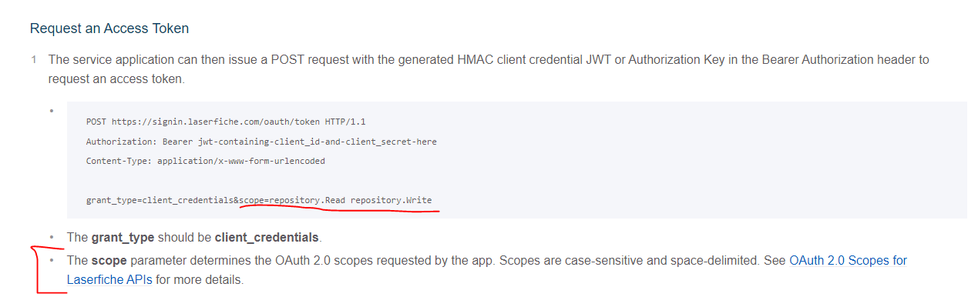Click repository.Write at end of code
This screenshot has width=978, height=297.
tap(392, 200)
